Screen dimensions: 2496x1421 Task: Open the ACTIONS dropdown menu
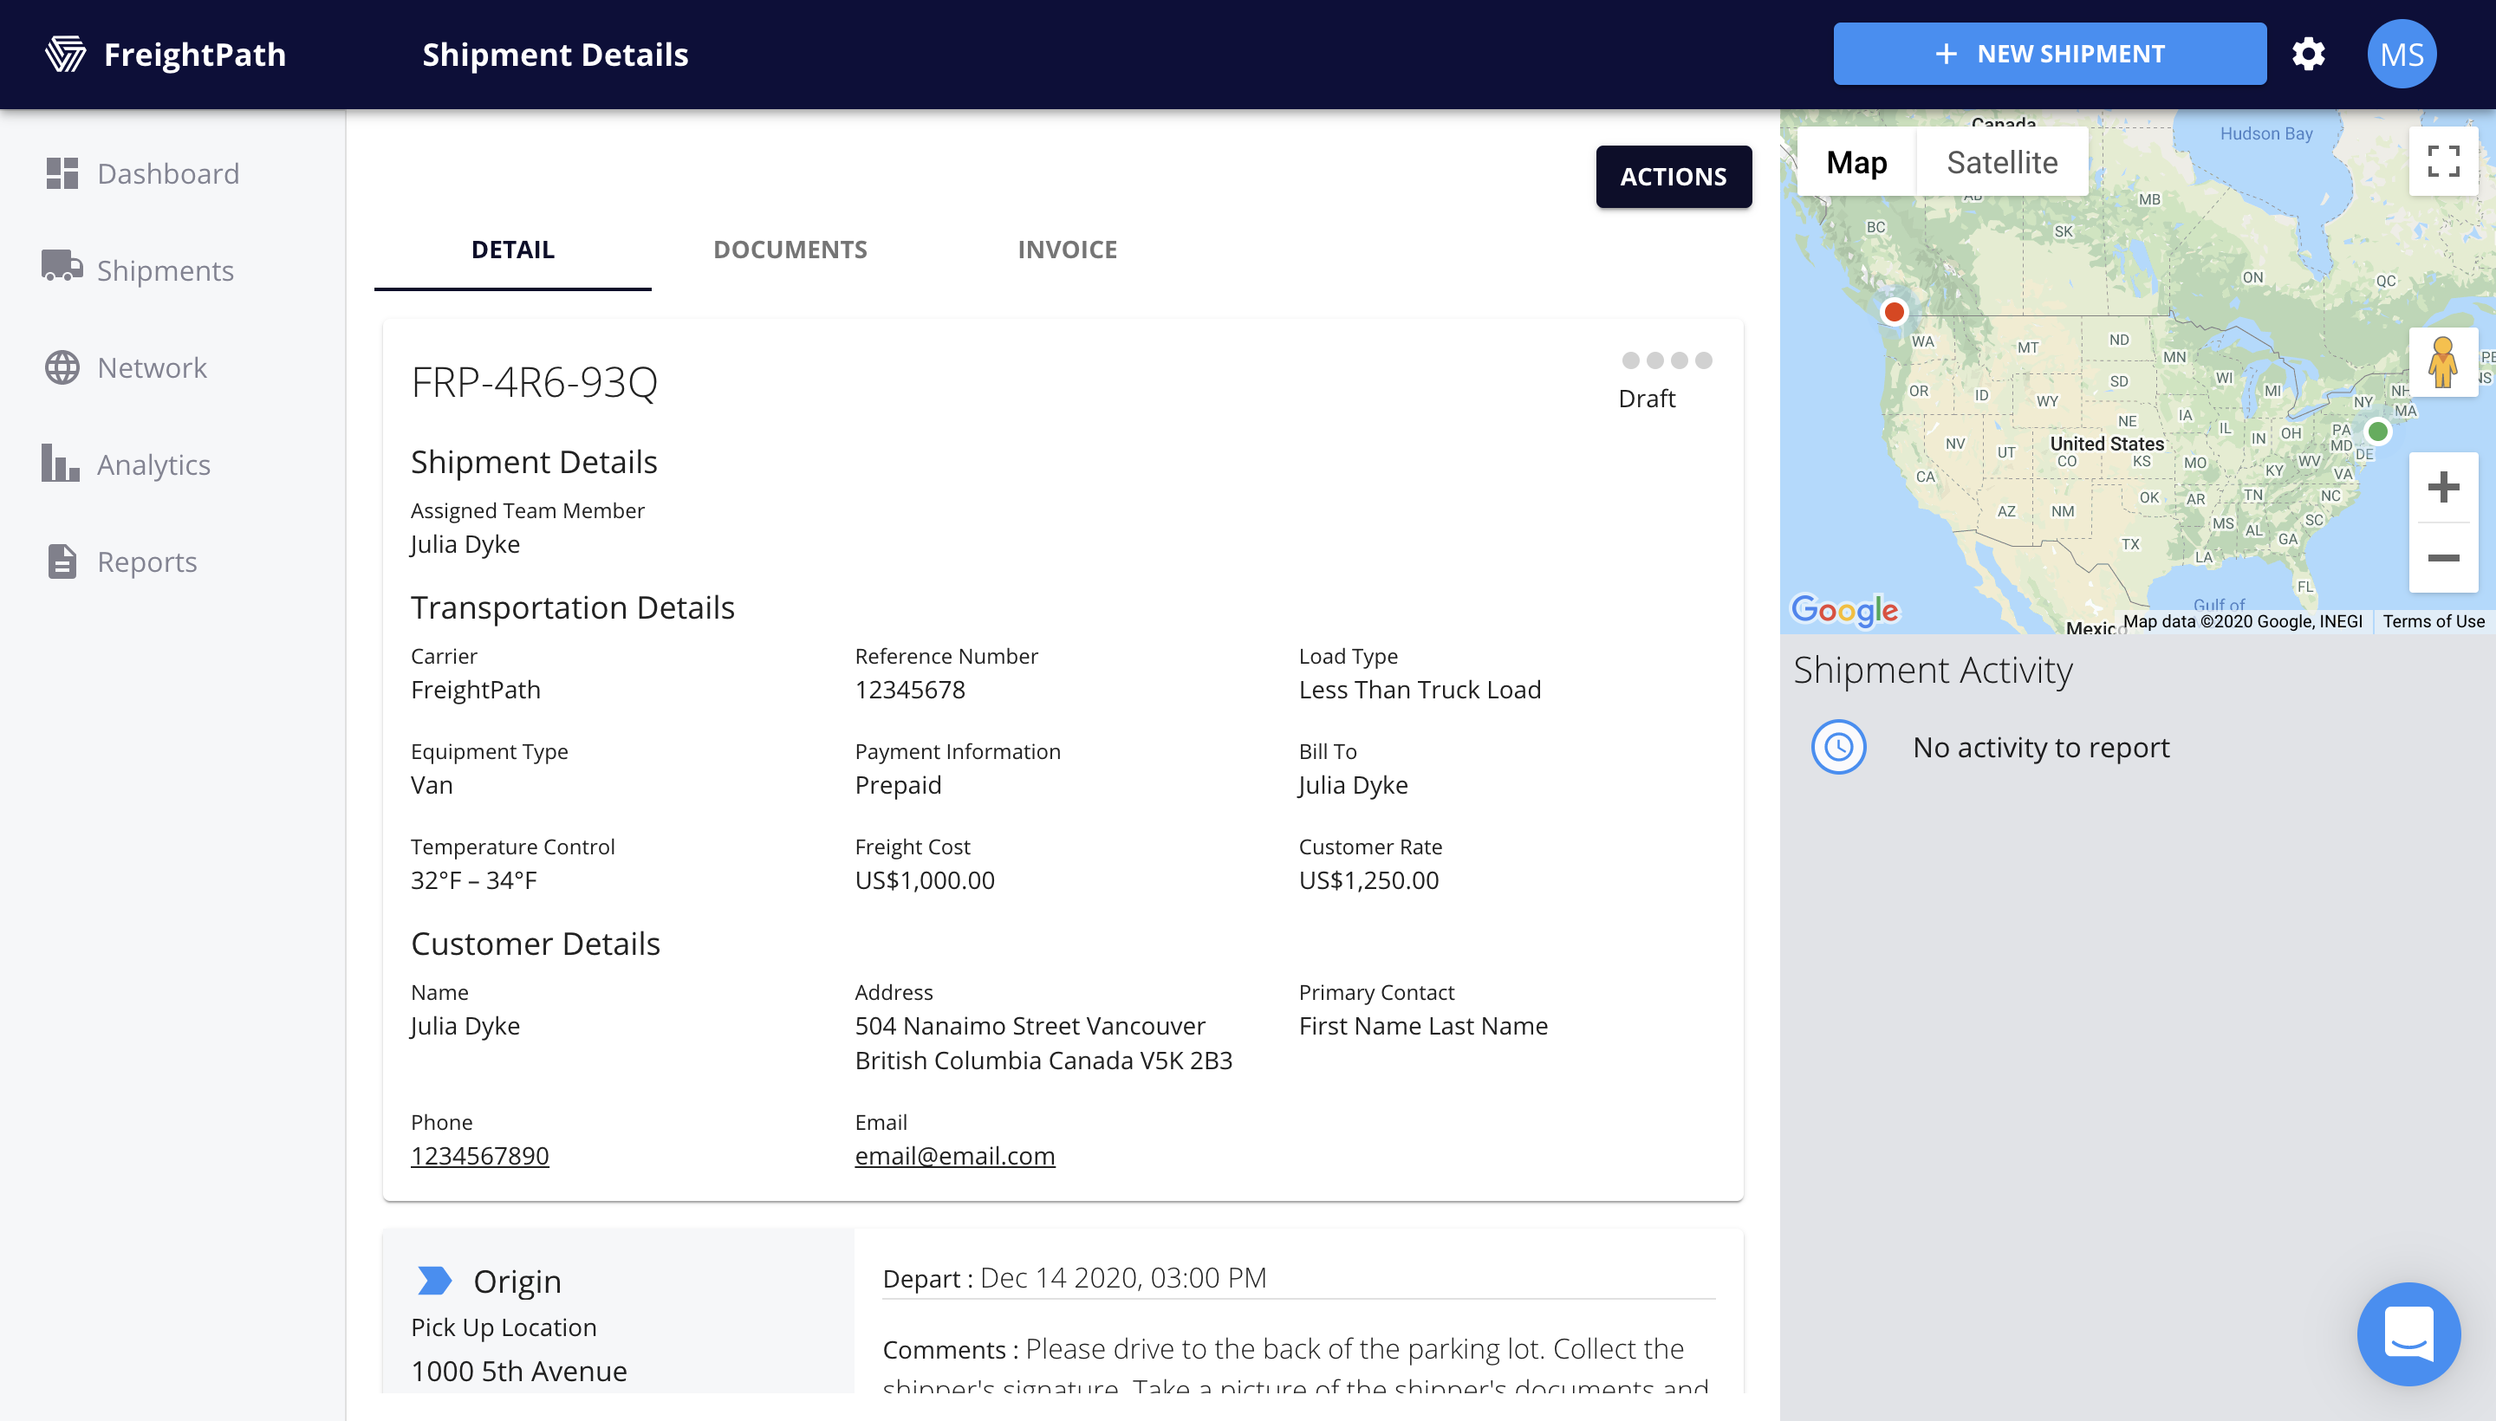(1674, 177)
